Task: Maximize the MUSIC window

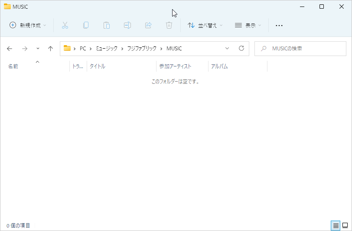Action: (x=322, y=7)
